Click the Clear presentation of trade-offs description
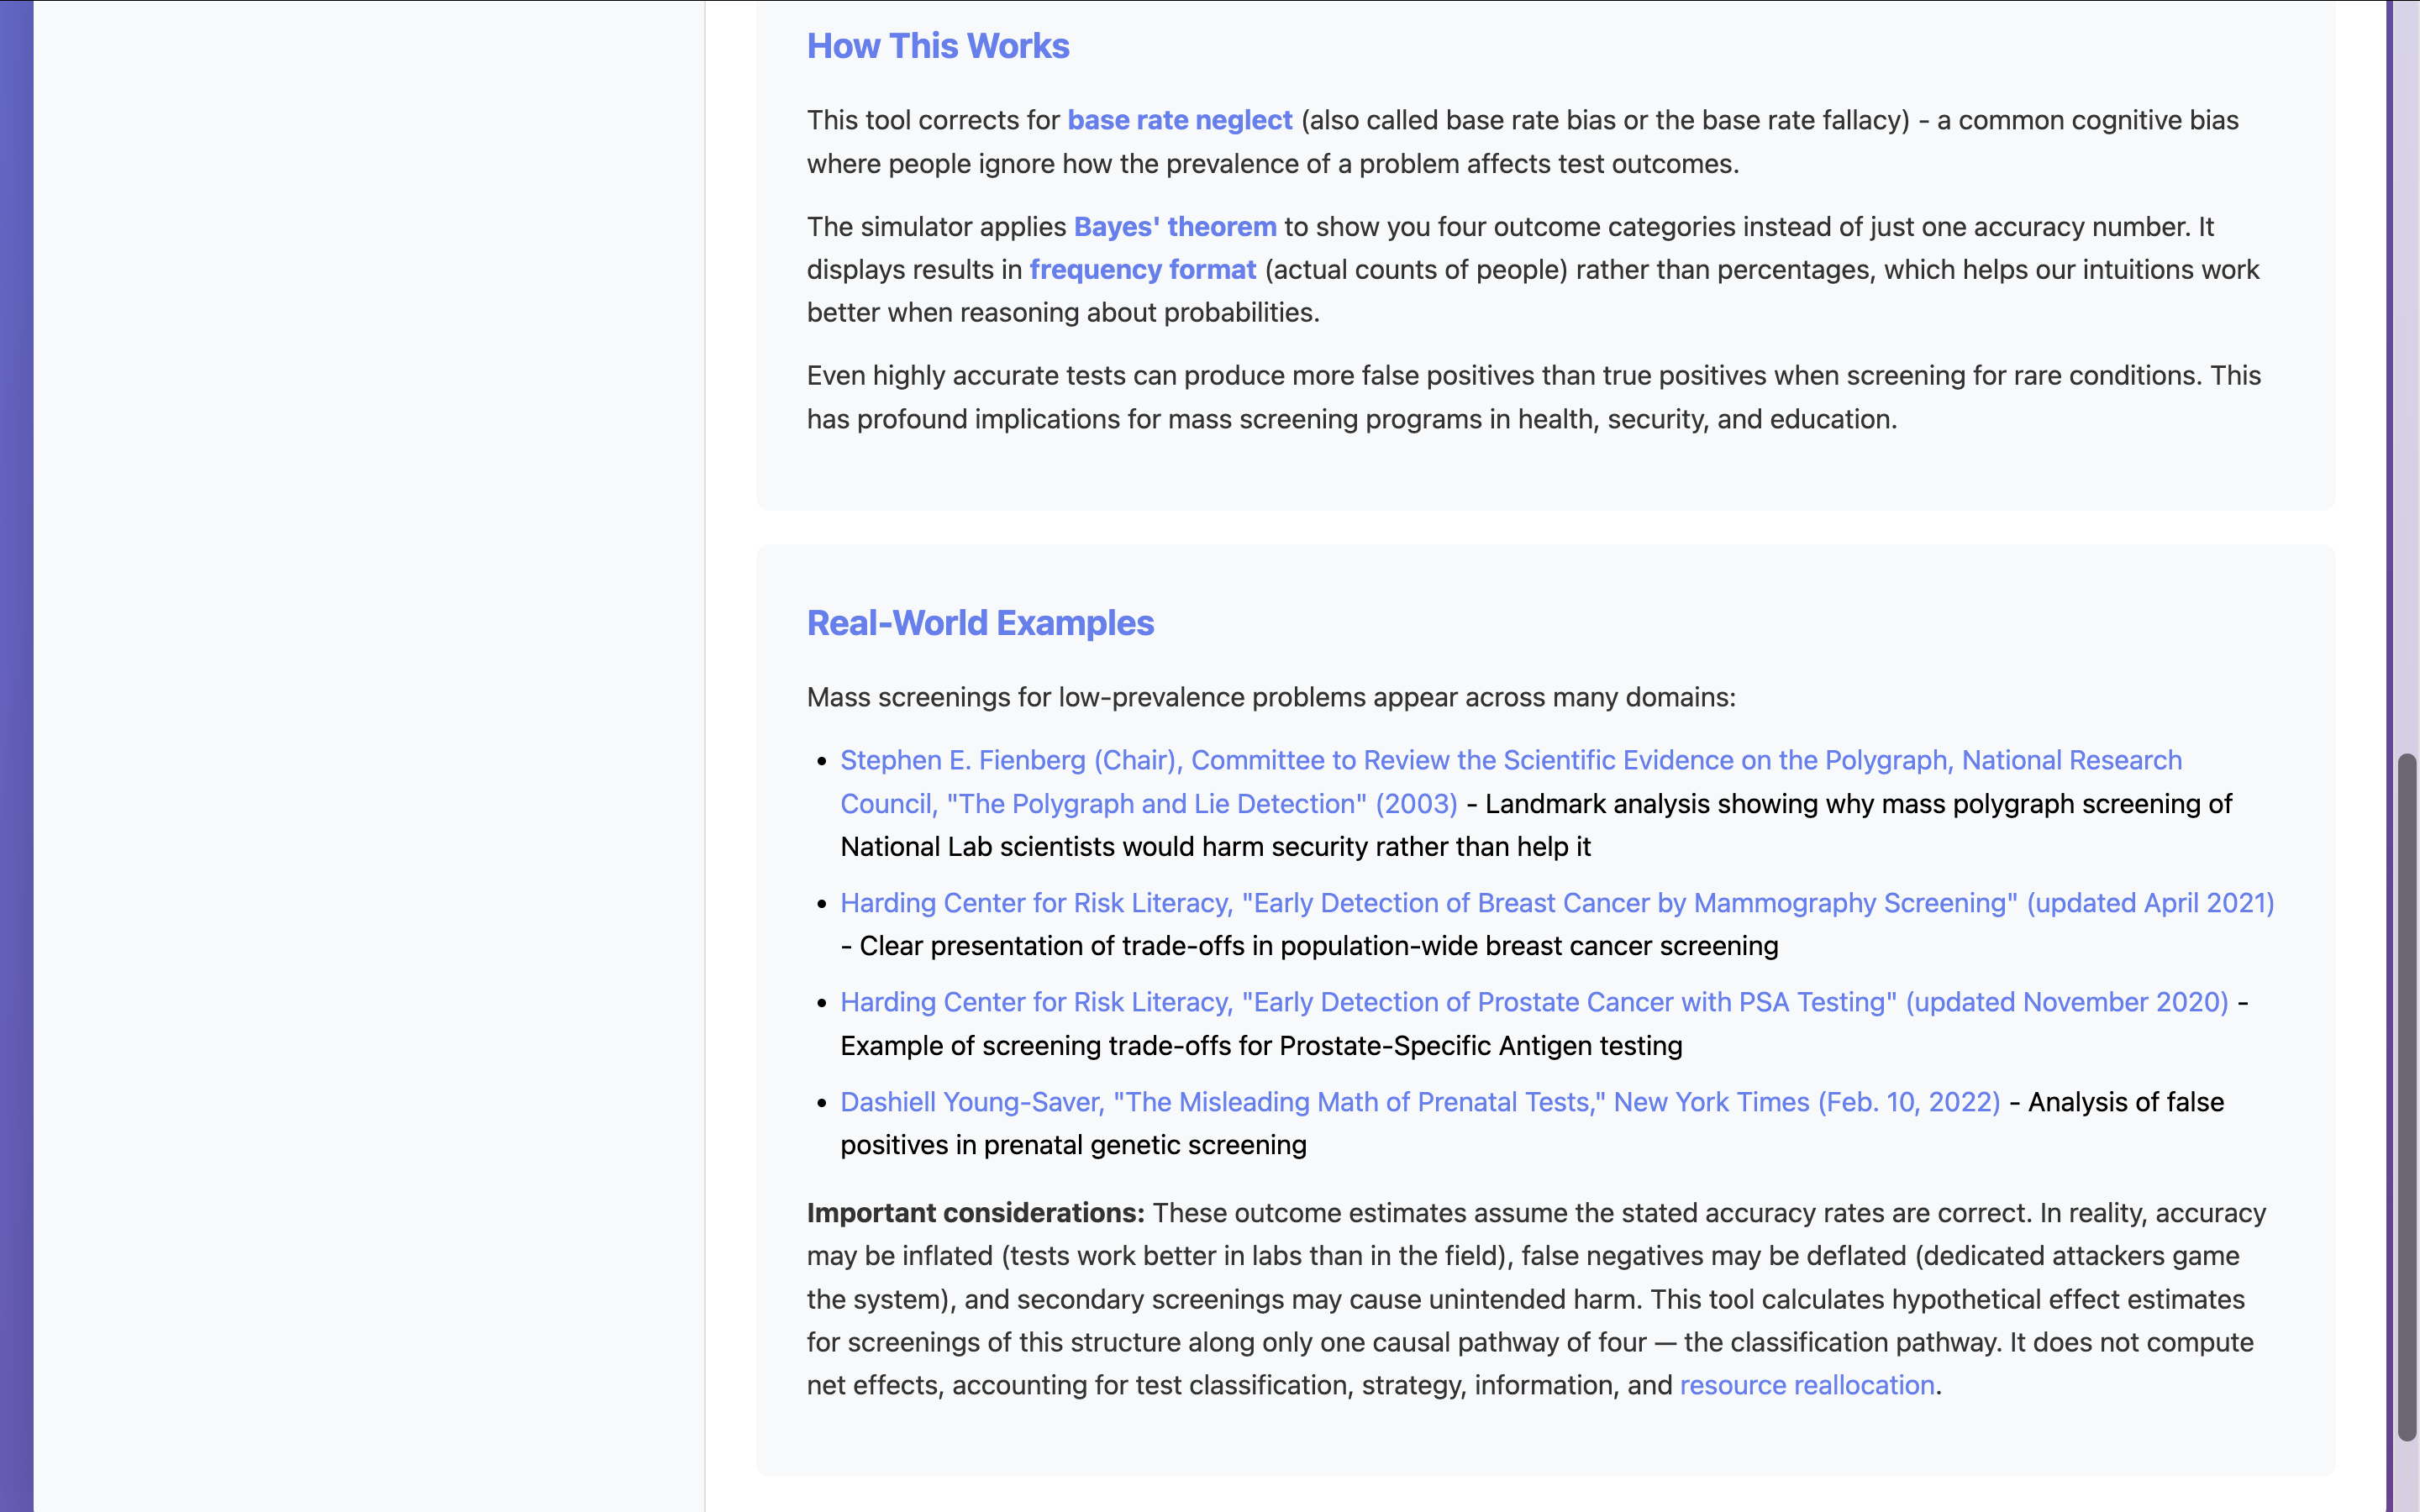The height and width of the screenshot is (1512, 2420). point(1318,946)
